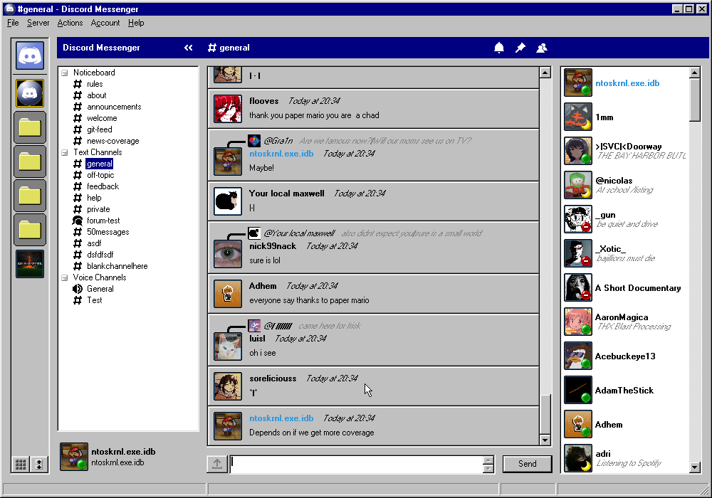The height and width of the screenshot is (498, 712).
Task: Collapse the Voice Channels category
Action: (x=65, y=277)
